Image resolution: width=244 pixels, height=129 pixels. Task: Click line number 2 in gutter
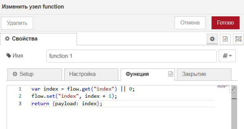[20, 96]
